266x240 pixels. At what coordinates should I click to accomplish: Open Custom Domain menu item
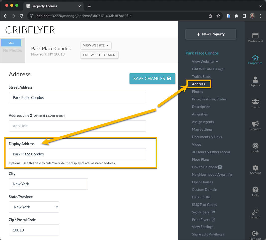[x=205, y=190]
